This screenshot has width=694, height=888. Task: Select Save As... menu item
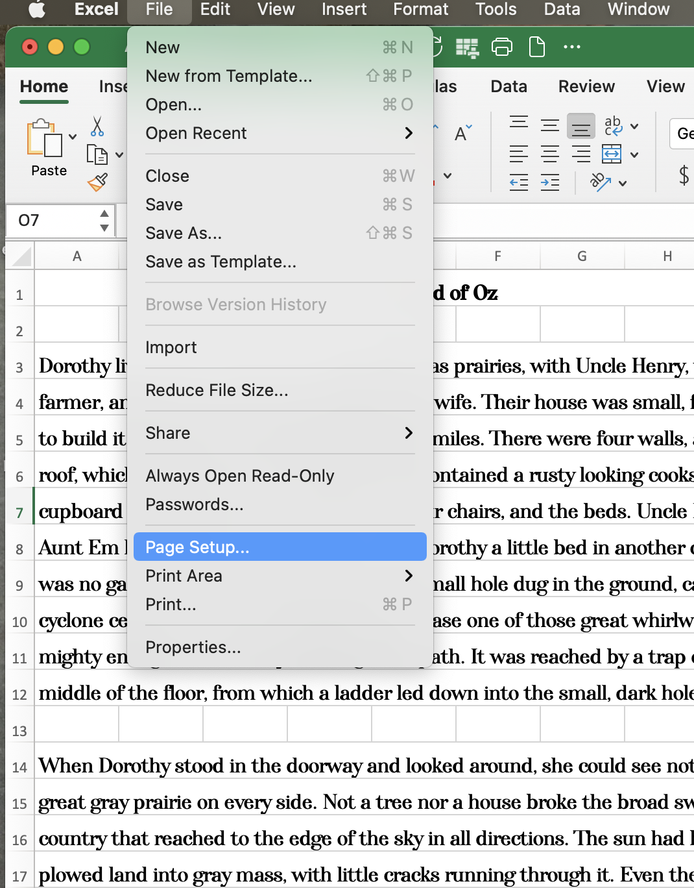pyautogui.click(x=280, y=233)
